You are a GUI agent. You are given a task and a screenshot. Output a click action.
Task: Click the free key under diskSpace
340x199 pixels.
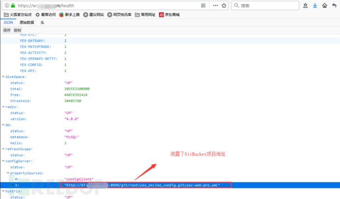tap(15, 95)
